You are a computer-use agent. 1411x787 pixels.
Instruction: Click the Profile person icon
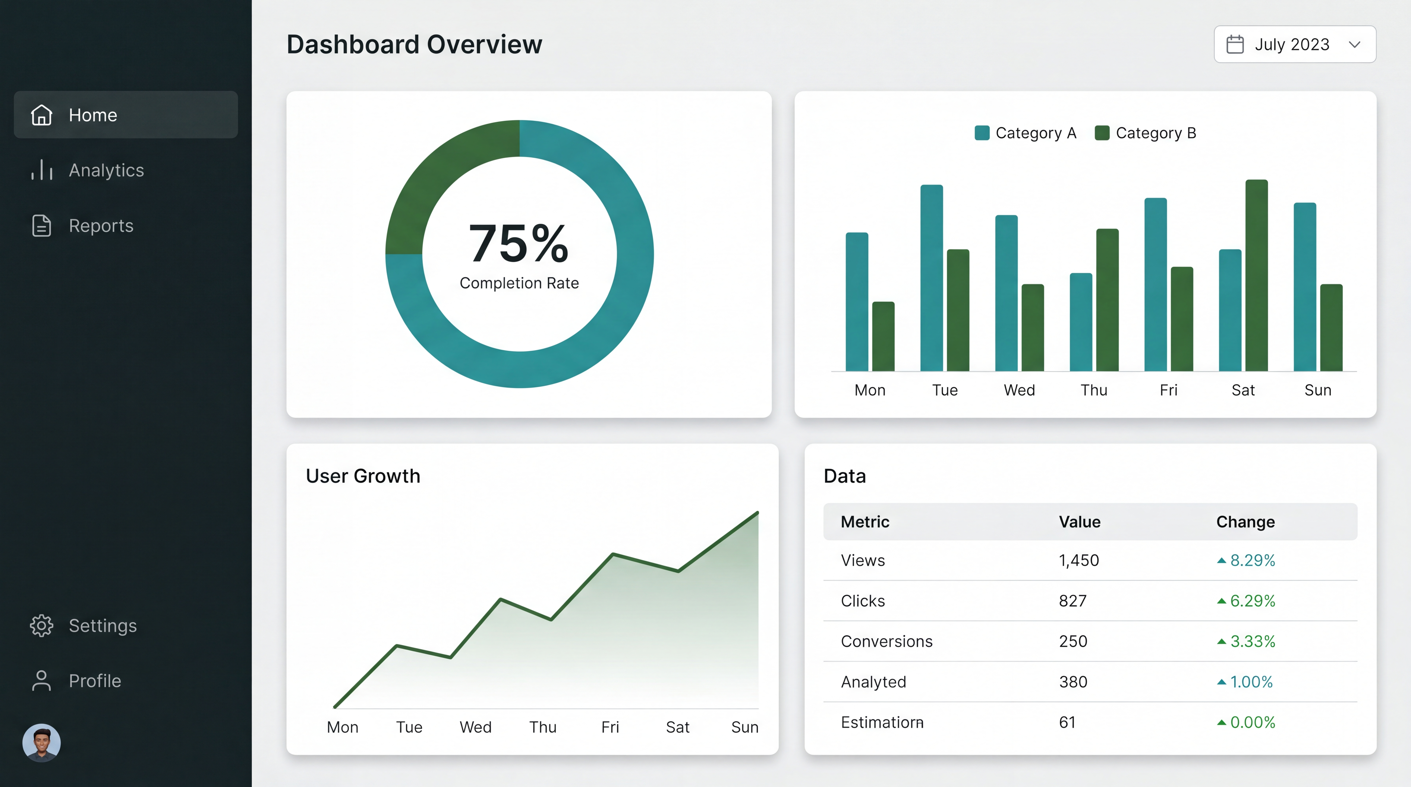click(x=42, y=681)
